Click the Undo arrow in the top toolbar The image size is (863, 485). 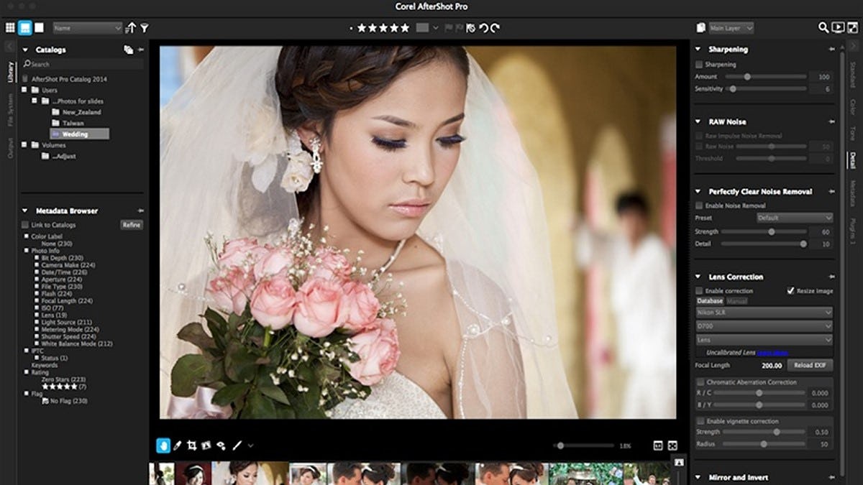484,27
